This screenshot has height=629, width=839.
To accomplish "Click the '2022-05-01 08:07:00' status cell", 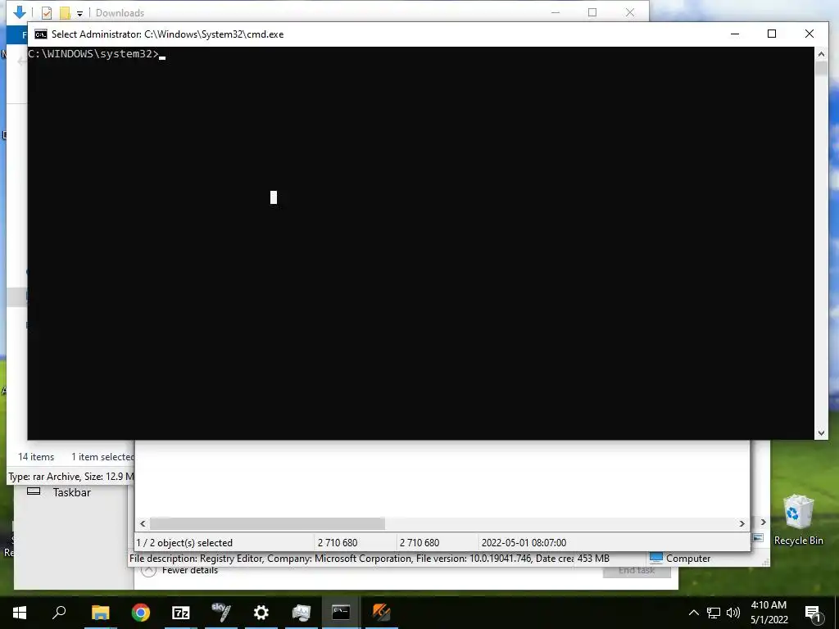I will (524, 542).
